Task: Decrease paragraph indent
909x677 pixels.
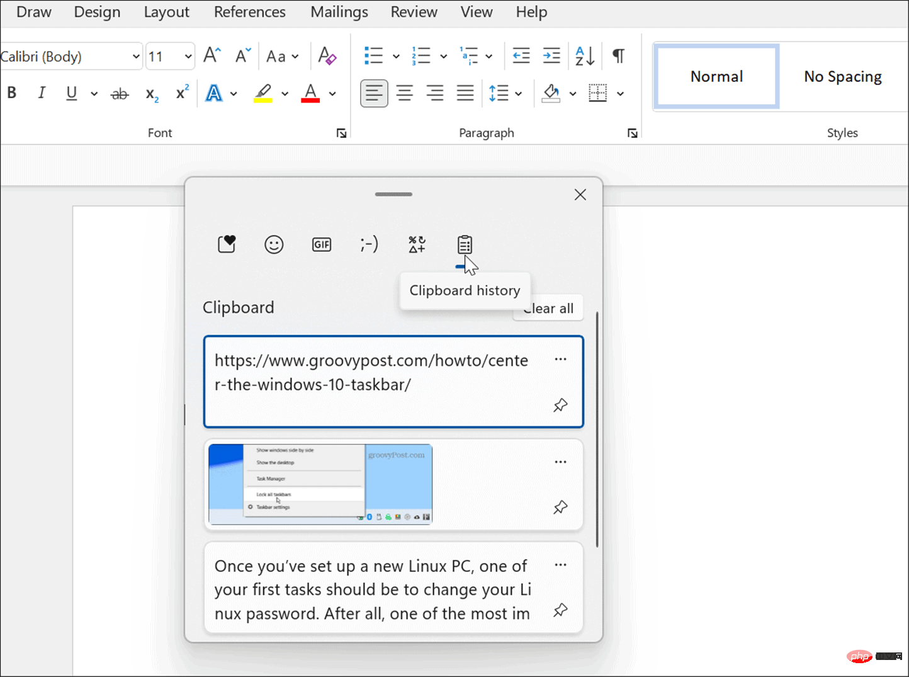Action: (521, 55)
